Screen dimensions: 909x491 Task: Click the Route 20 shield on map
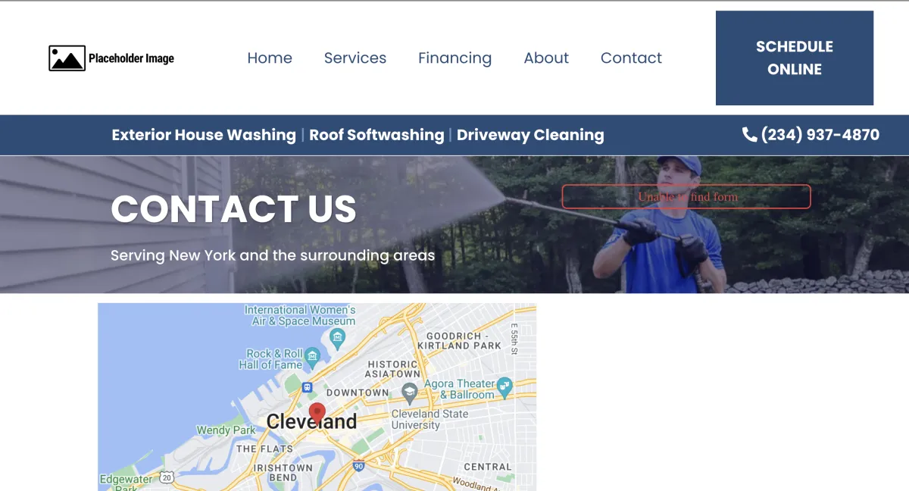[167, 477]
